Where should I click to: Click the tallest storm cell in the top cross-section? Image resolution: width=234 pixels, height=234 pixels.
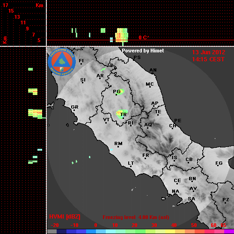click(x=122, y=36)
